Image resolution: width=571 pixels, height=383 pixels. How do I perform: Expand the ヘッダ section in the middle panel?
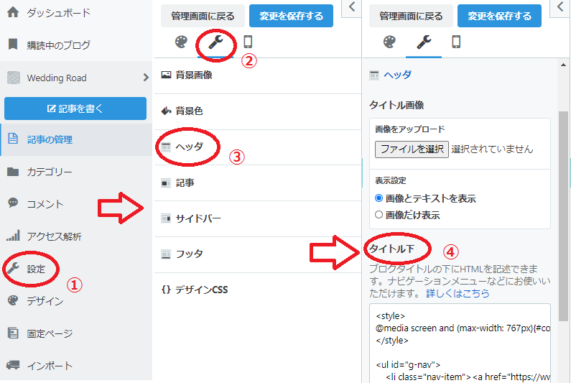(x=257, y=147)
